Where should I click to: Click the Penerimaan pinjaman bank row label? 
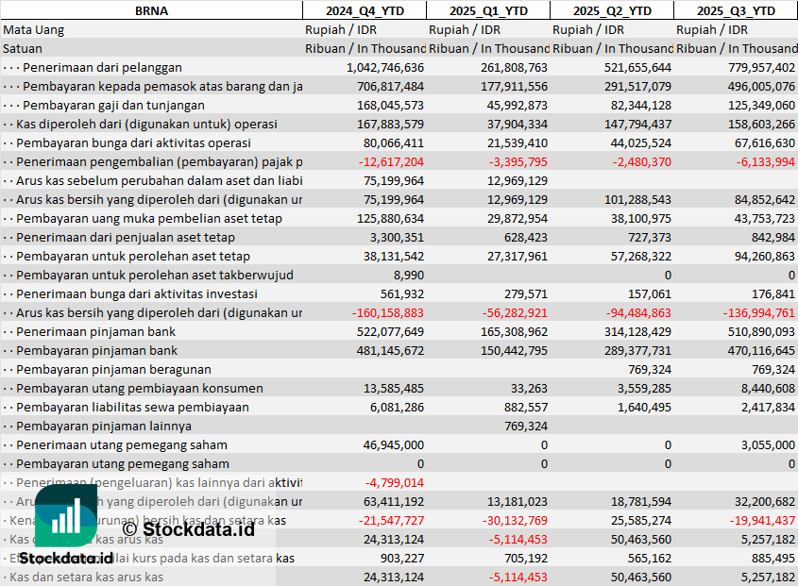(x=96, y=331)
